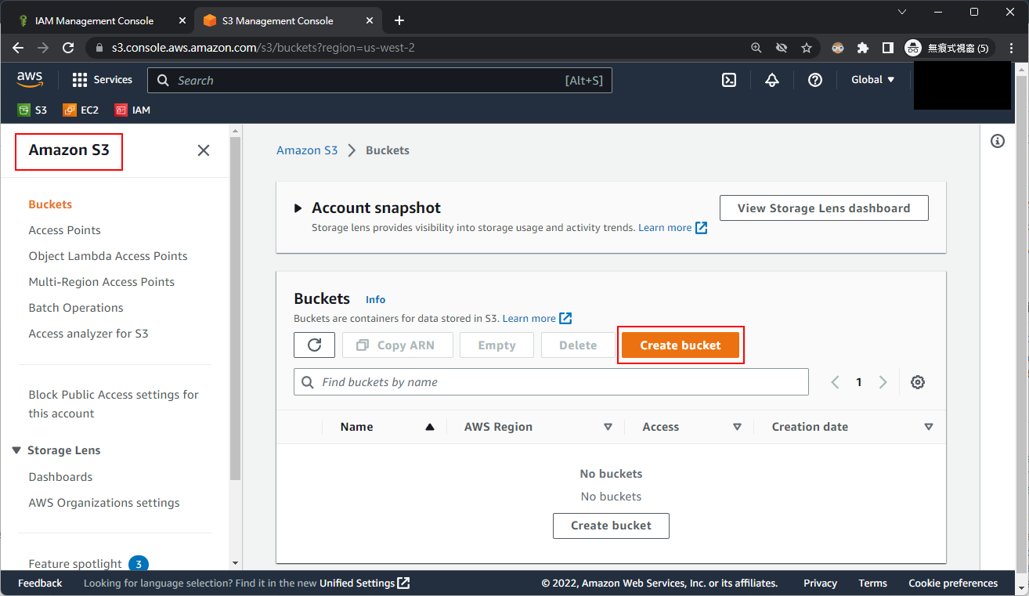This screenshot has width=1029, height=596.
Task: Bookmark this page with the star icon
Action: (x=807, y=48)
